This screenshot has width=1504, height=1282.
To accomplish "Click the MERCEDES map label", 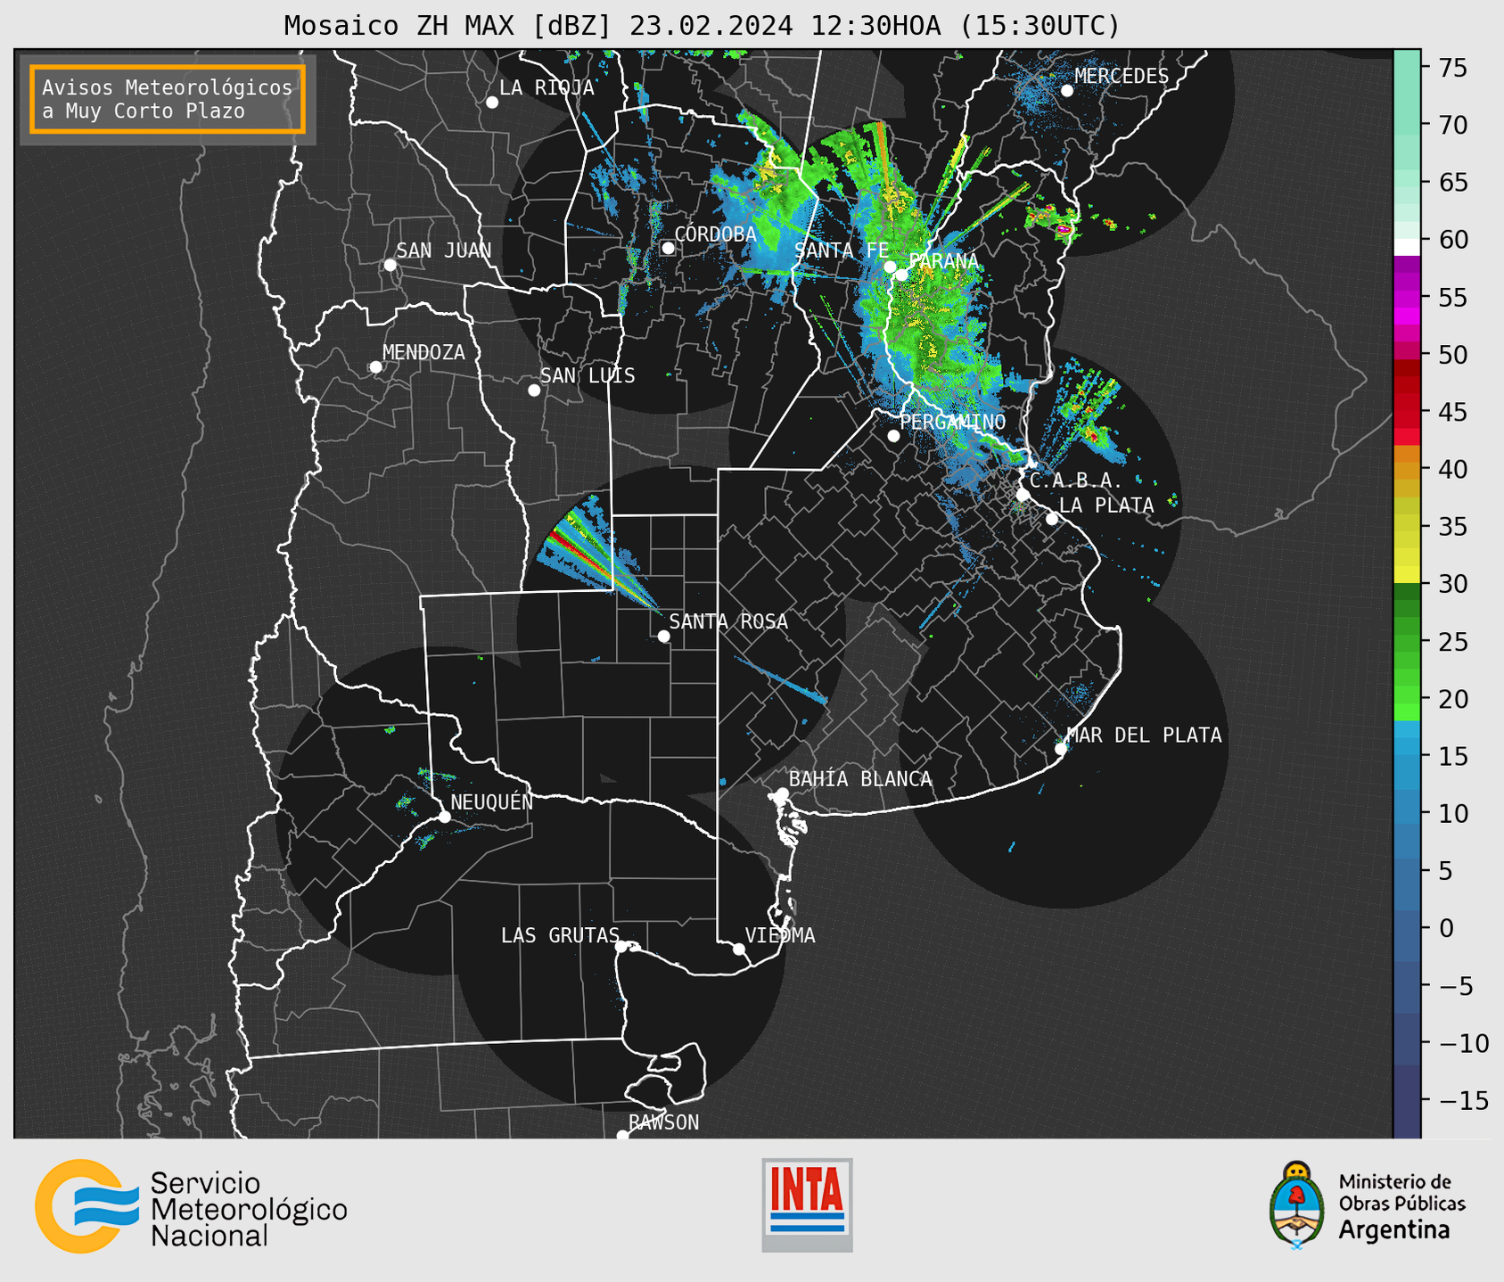I will 1122,77.
